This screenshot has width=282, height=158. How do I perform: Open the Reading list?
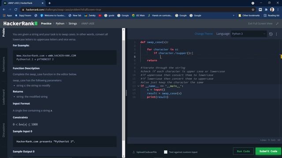pyautogui.click(x=271, y=16)
